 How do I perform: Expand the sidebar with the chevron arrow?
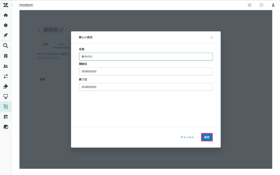coord(12,5)
